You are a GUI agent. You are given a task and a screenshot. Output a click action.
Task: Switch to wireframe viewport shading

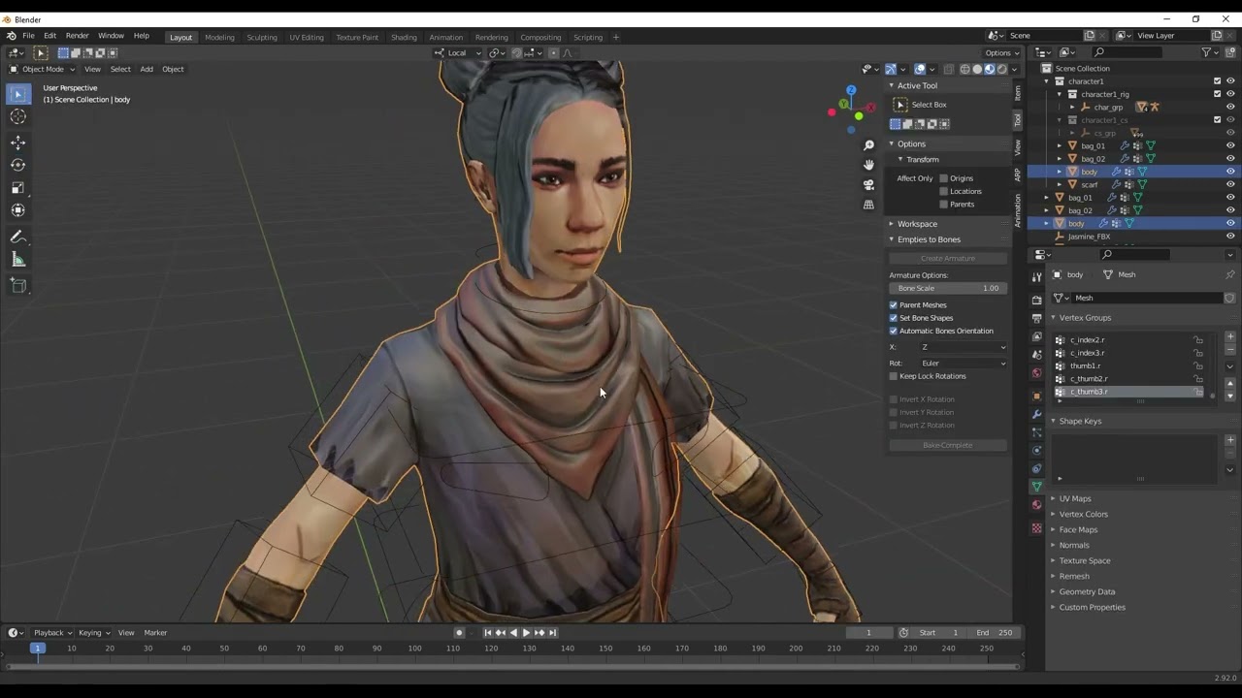[964, 69]
